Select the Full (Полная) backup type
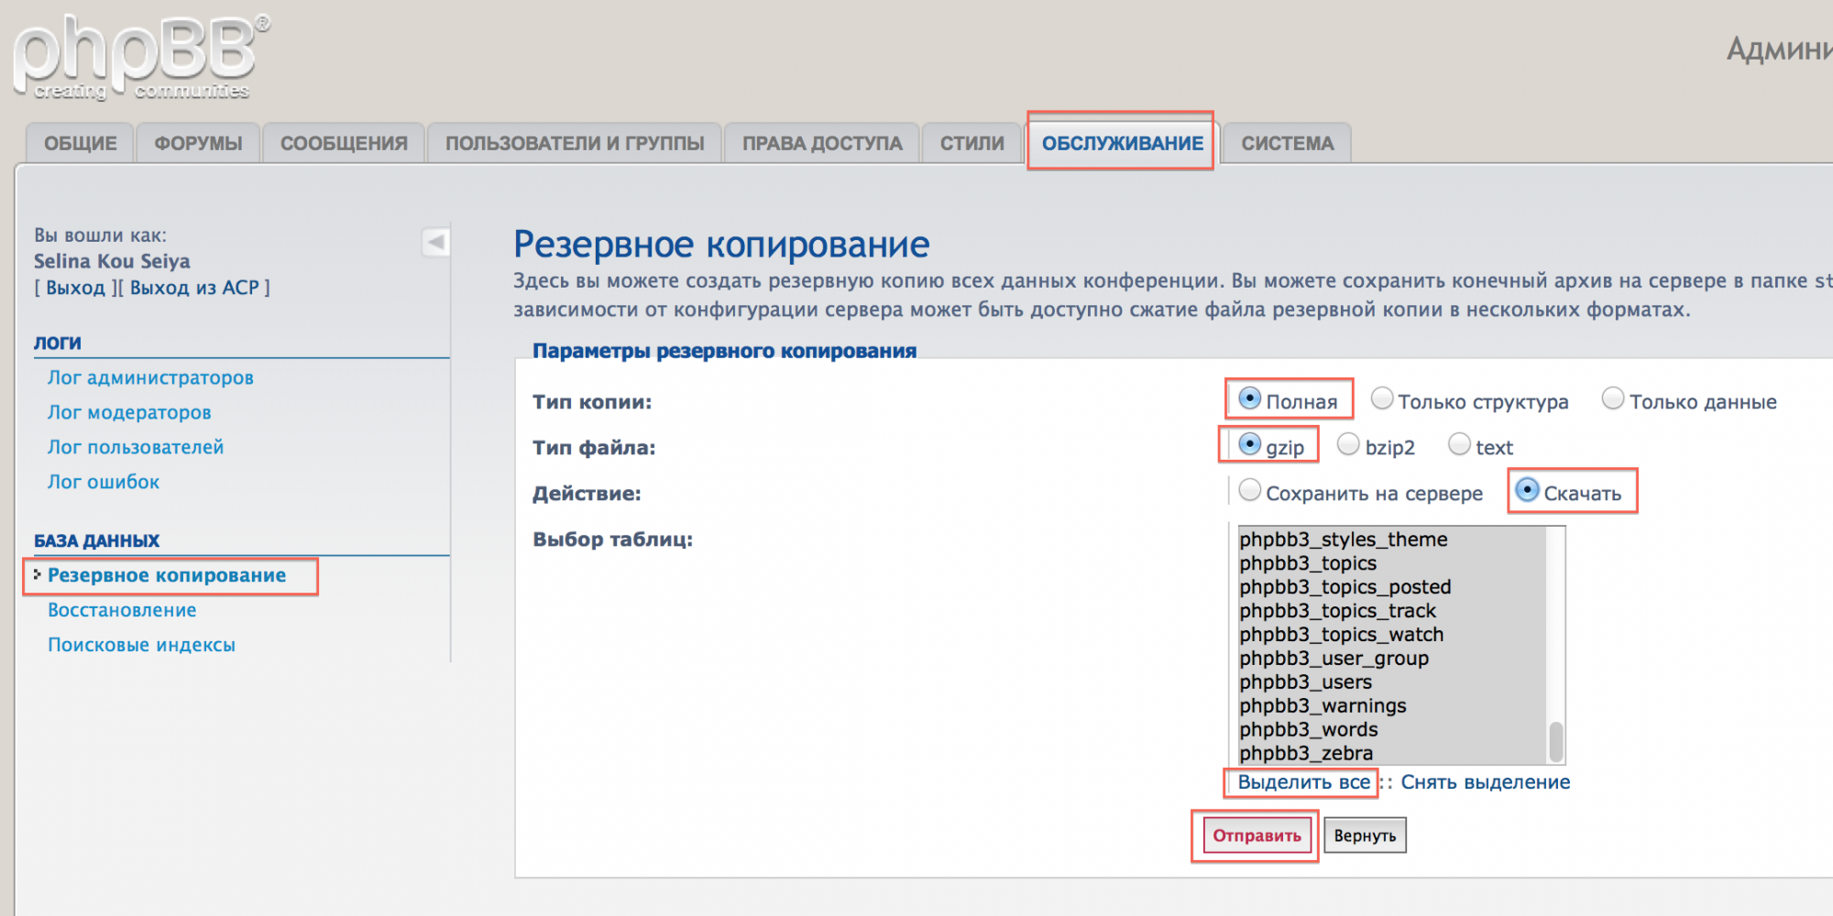The width and height of the screenshot is (1833, 916). (x=1249, y=399)
